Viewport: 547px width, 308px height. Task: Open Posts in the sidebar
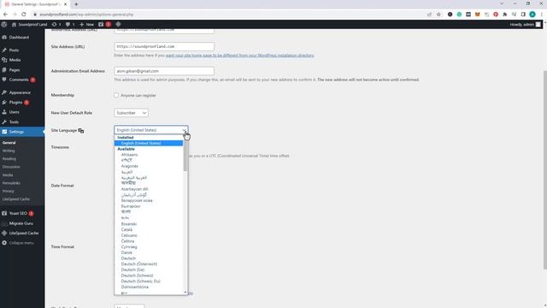click(x=14, y=50)
